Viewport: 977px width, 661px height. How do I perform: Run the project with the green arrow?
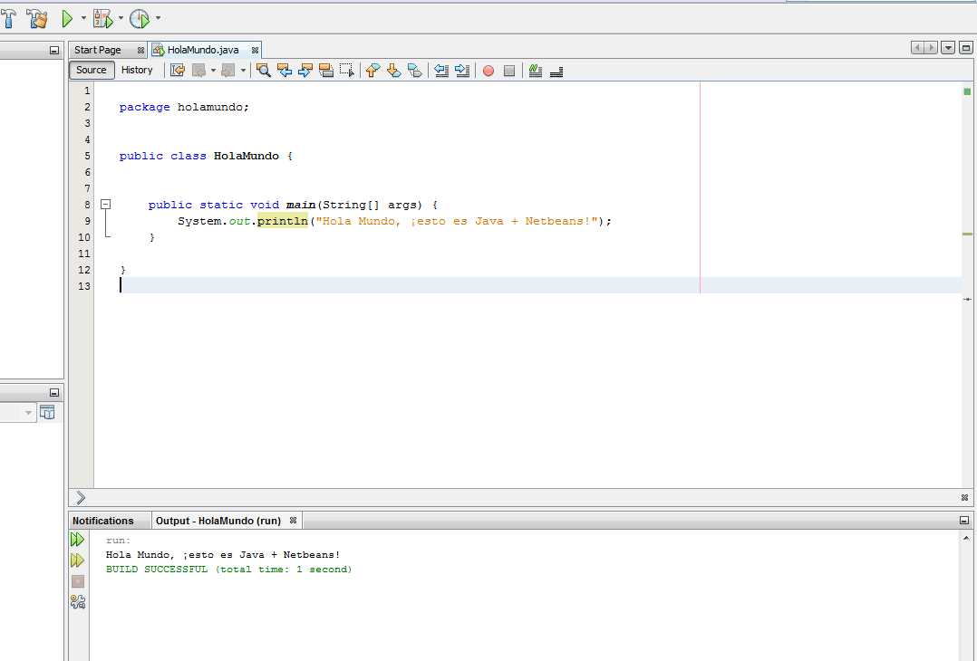pos(65,18)
